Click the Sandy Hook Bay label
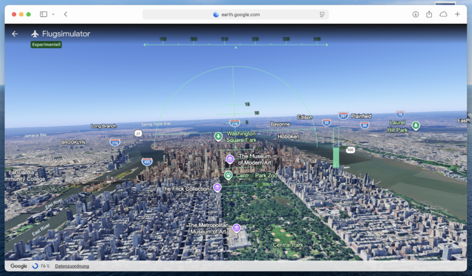The width and height of the screenshot is (472, 276). click(x=156, y=124)
